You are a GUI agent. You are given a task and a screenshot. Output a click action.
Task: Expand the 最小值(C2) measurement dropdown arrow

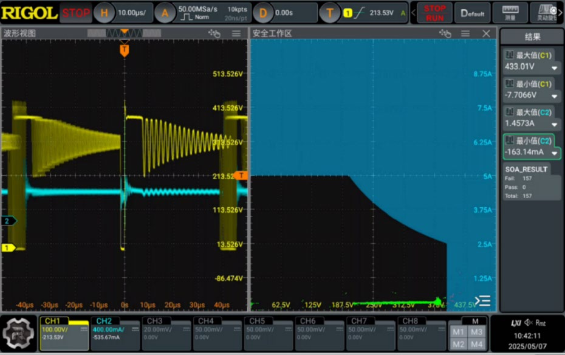click(x=554, y=153)
